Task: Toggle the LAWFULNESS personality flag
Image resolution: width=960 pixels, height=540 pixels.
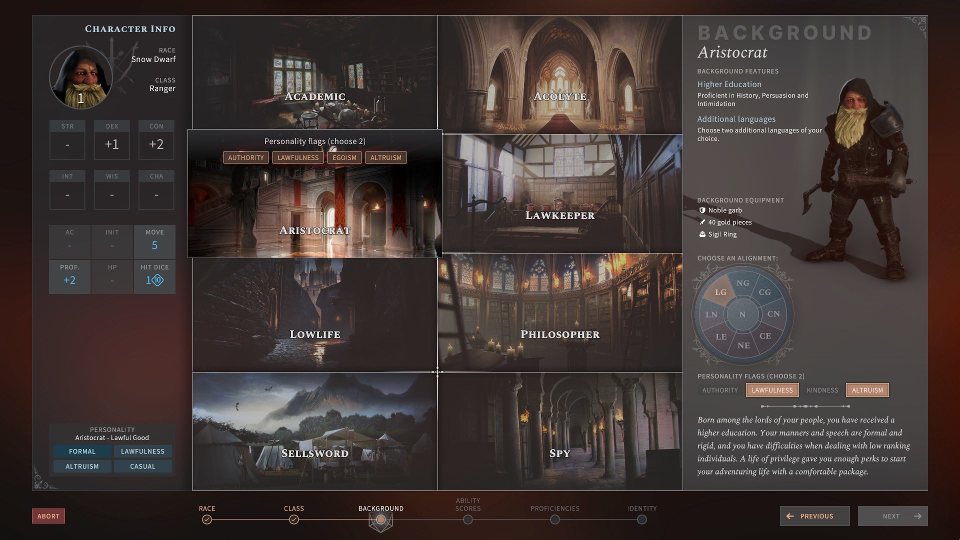Action: pyautogui.click(x=772, y=390)
